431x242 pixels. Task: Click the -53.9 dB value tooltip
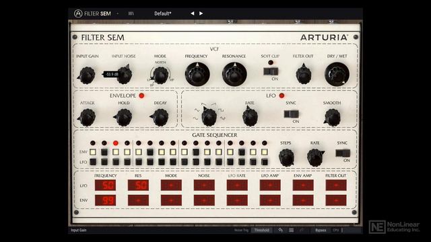(111, 75)
